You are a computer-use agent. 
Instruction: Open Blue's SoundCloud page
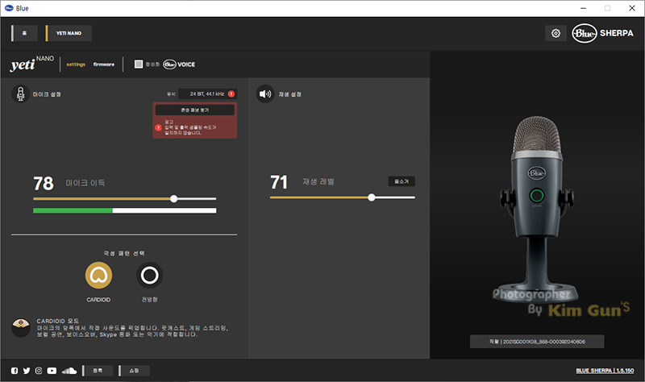pyautogui.click(x=69, y=371)
